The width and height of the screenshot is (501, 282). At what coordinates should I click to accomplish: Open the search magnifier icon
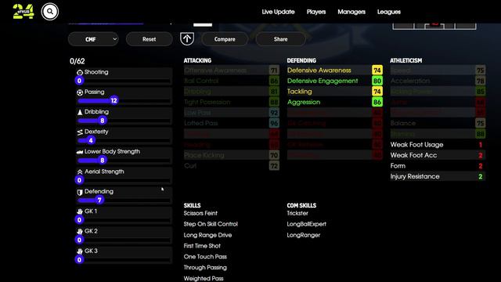[x=50, y=12]
